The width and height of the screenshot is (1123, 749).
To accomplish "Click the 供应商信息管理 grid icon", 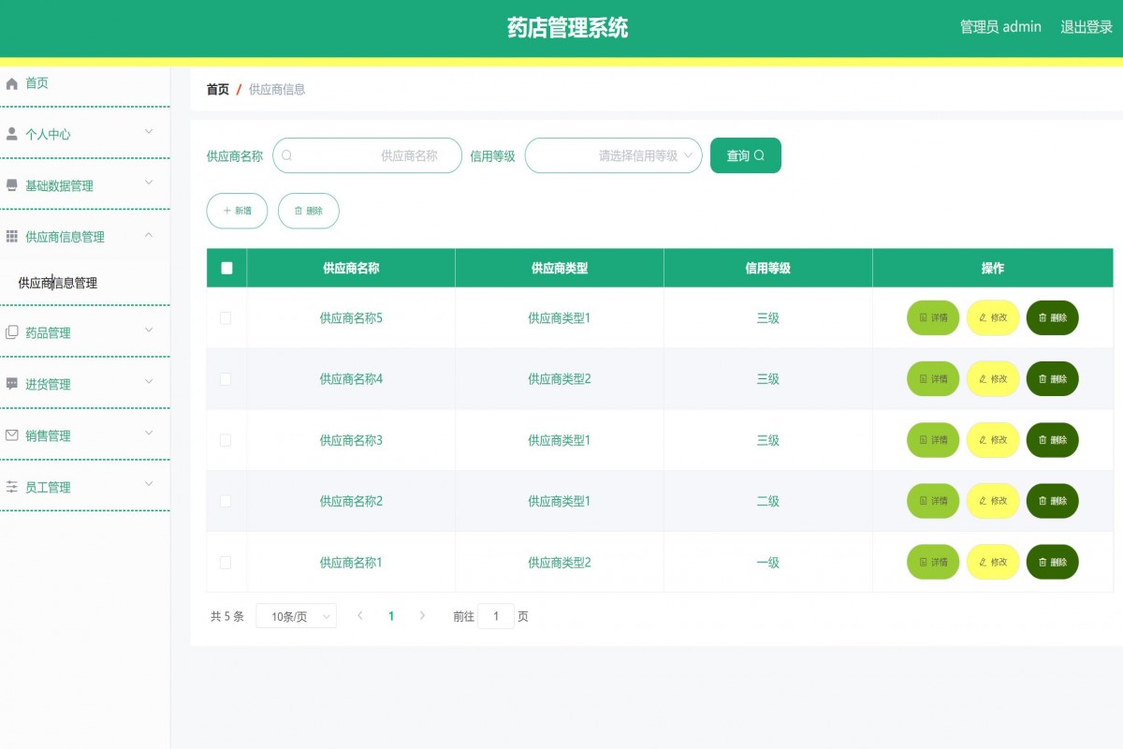I will pos(11,237).
